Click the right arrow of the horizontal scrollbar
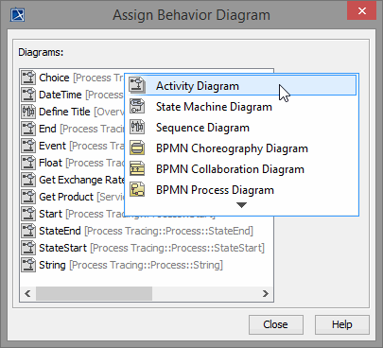 point(266,294)
